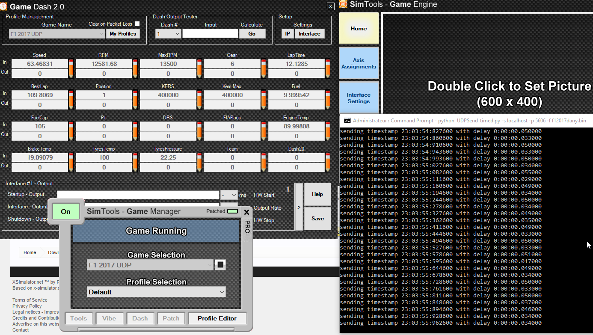Click the Game Dash 2.0 title bar logo
The width and height of the screenshot is (593, 335).
click(x=4, y=6)
